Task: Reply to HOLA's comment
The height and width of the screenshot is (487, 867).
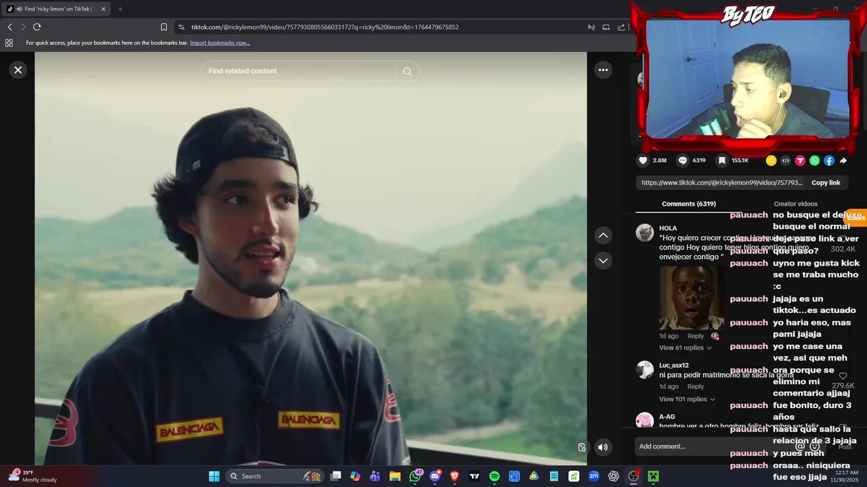Action: [696, 336]
